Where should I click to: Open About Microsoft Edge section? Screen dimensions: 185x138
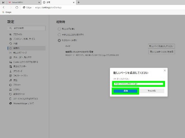click(x=21, y=103)
